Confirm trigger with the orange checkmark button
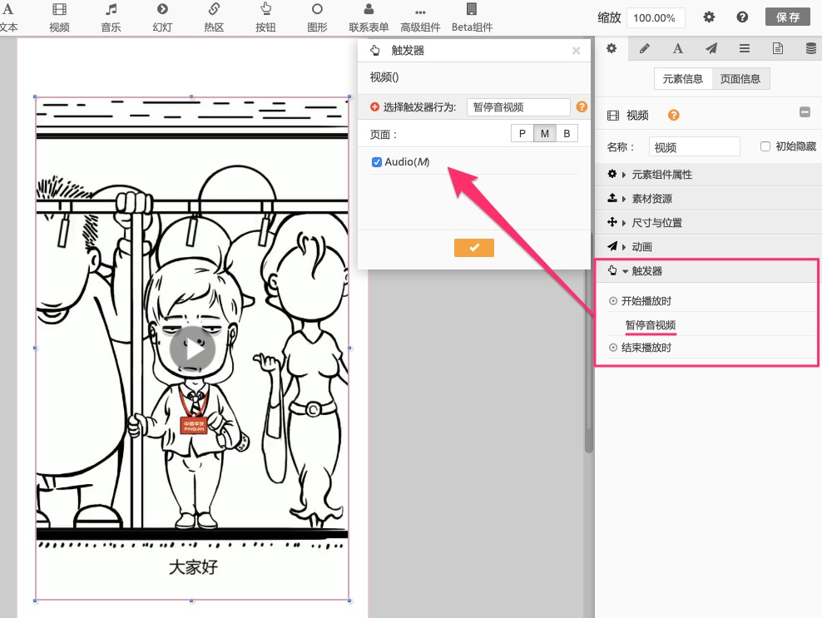The image size is (822, 618). pyautogui.click(x=474, y=248)
